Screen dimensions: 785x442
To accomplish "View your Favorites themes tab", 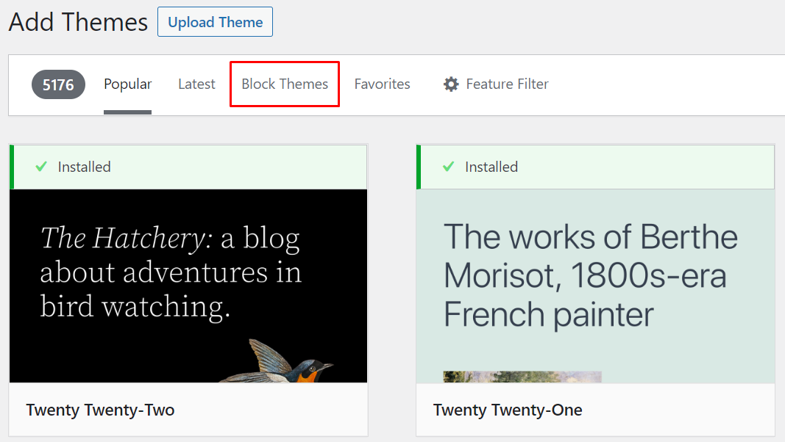I will point(382,84).
